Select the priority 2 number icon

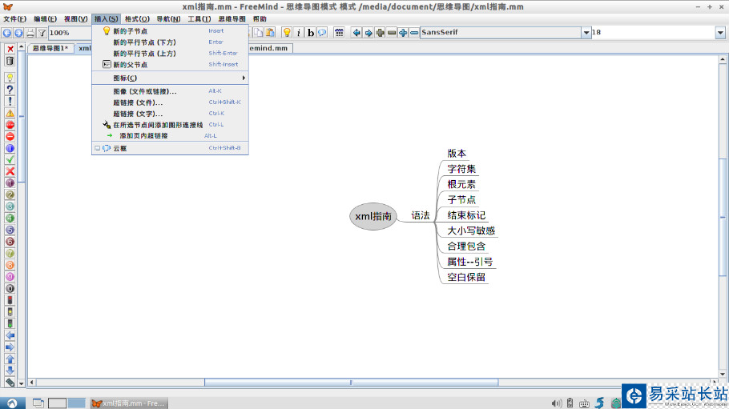10,194
